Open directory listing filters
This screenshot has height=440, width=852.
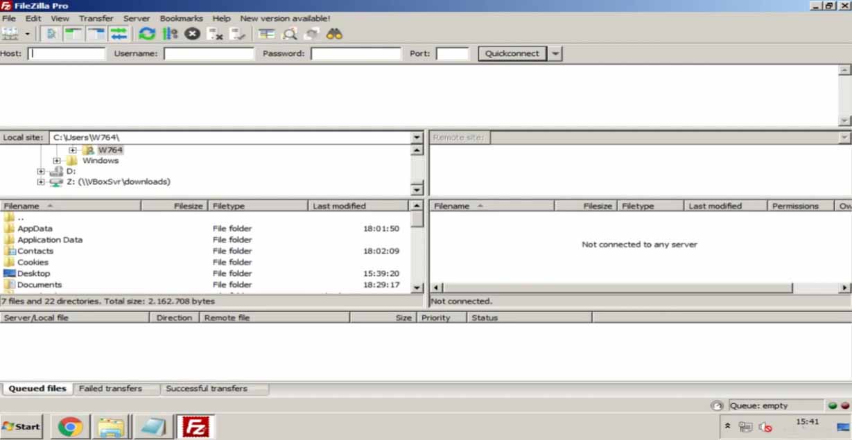[267, 33]
